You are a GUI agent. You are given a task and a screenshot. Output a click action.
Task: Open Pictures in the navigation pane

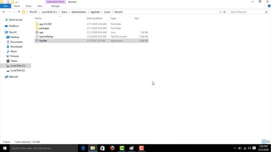[14, 56]
